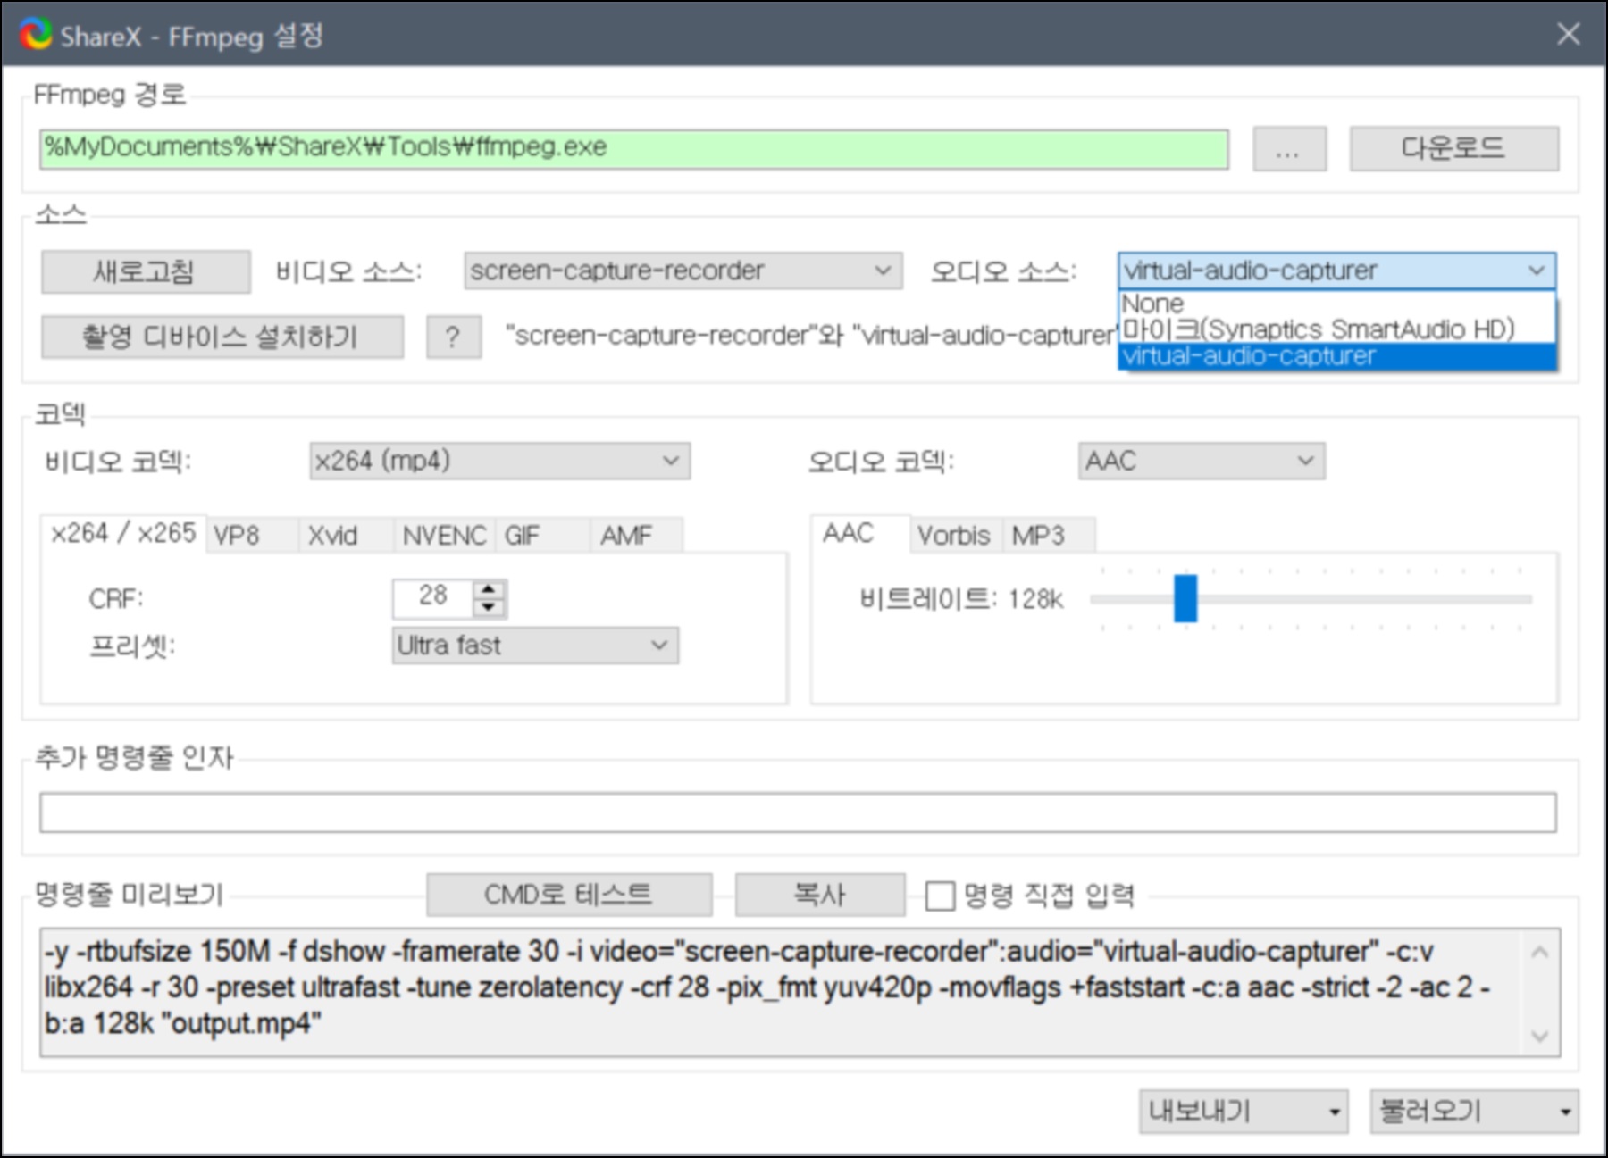Viewport: 1608px width, 1158px height.
Task: Click the 복사 copy button
Action: 820,895
